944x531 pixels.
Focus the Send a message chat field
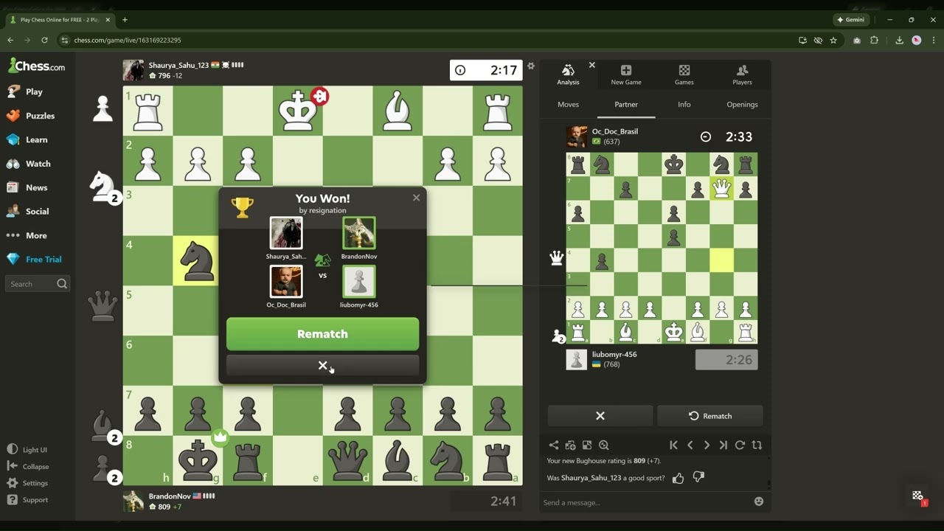click(x=645, y=503)
